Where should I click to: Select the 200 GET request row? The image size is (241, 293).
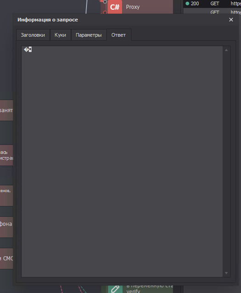(x=212, y=4)
